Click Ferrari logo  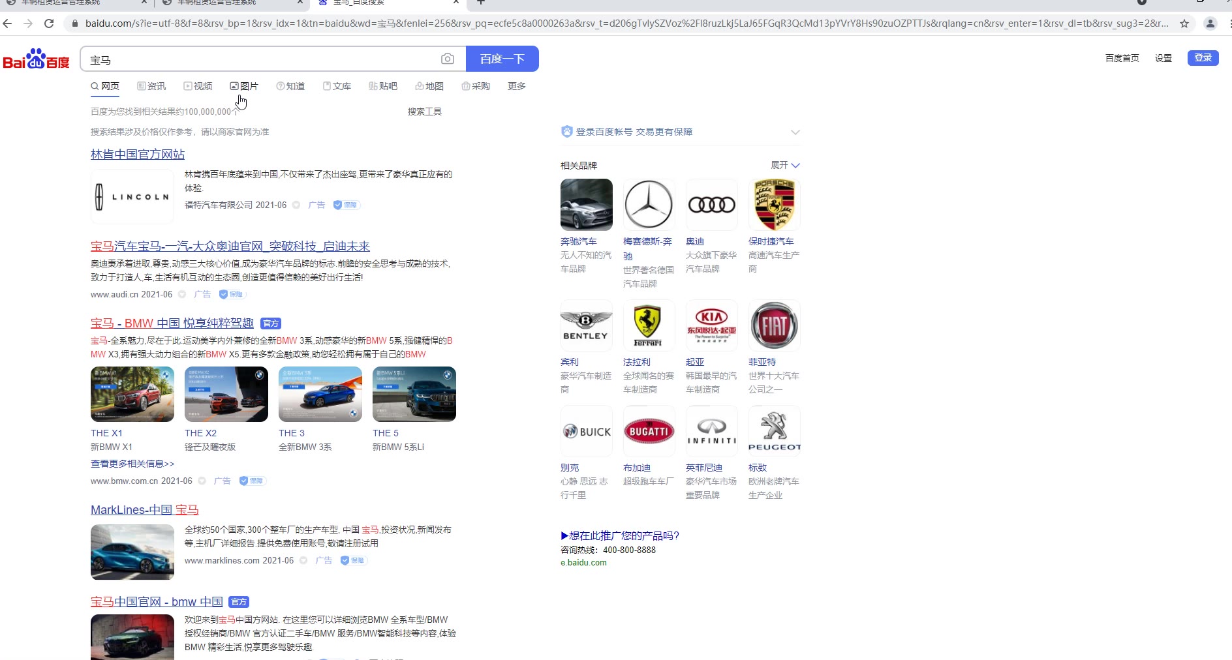point(649,325)
